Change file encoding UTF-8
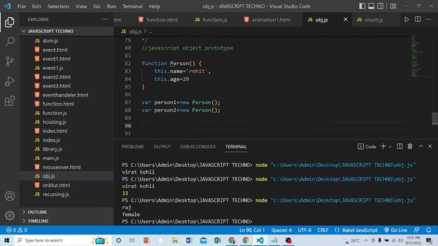The height and width of the screenshot is (246, 438). 305,230
